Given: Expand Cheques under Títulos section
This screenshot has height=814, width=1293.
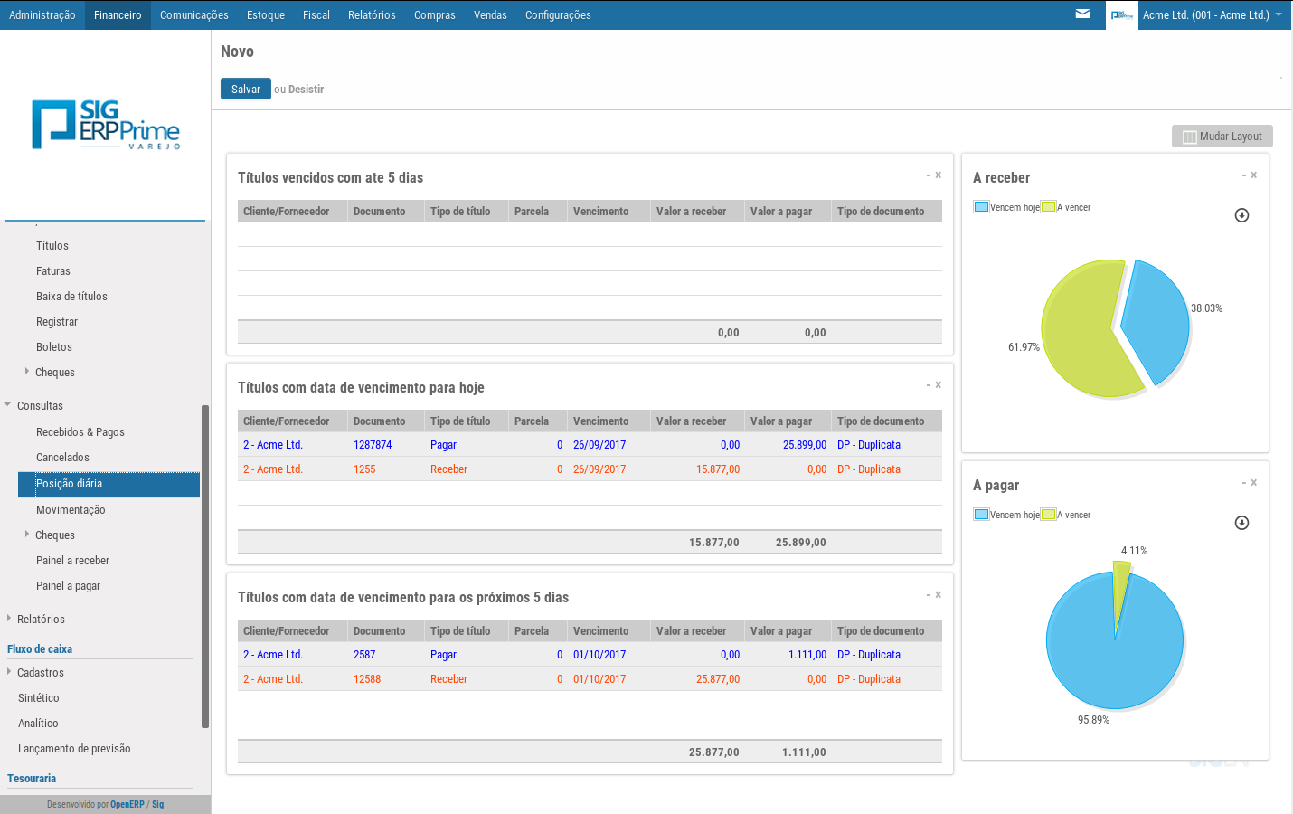Looking at the screenshot, I should pos(27,372).
